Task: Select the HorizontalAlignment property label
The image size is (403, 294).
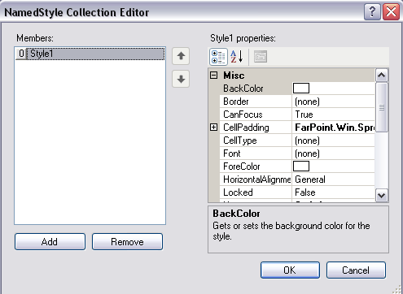Action: coord(256,179)
